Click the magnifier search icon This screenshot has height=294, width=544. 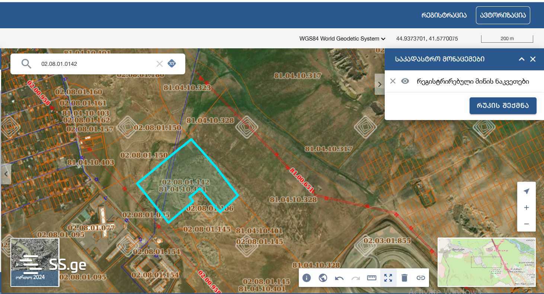[x=26, y=64]
